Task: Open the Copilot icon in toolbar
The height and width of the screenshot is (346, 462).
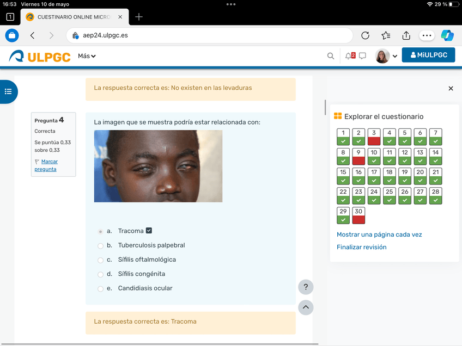Action: tap(447, 35)
